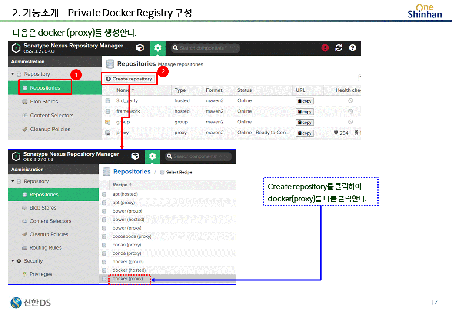Click the gear icon in lower window header
452x313 pixels.
tap(152, 156)
